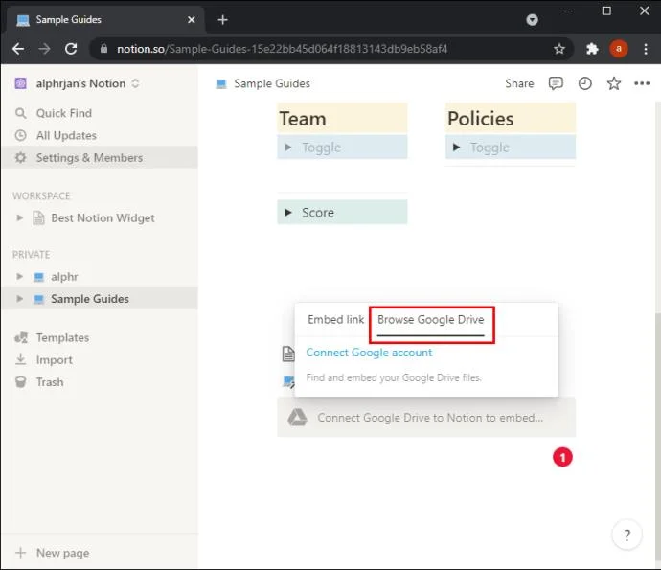661x570 pixels.
Task: Go back with browser back arrow
Action: (x=18, y=49)
